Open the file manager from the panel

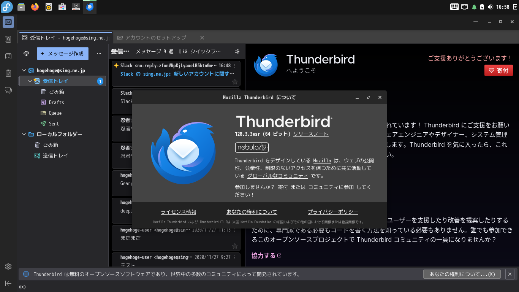(21, 7)
